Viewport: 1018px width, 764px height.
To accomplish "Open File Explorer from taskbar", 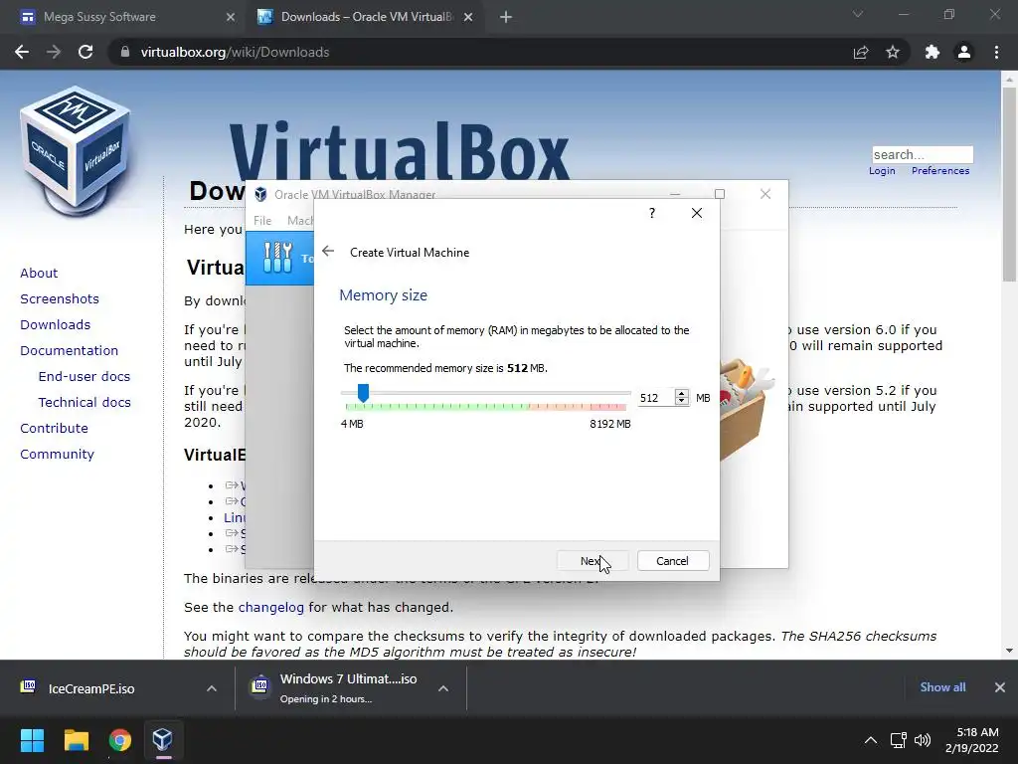I will [76, 740].
